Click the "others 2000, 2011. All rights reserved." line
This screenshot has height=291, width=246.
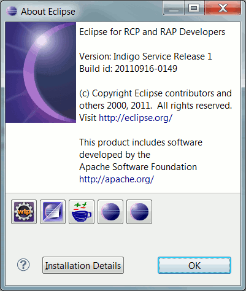click(x=156, y=106)
